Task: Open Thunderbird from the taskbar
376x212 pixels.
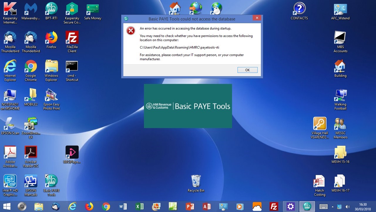Action: [56, 207]
